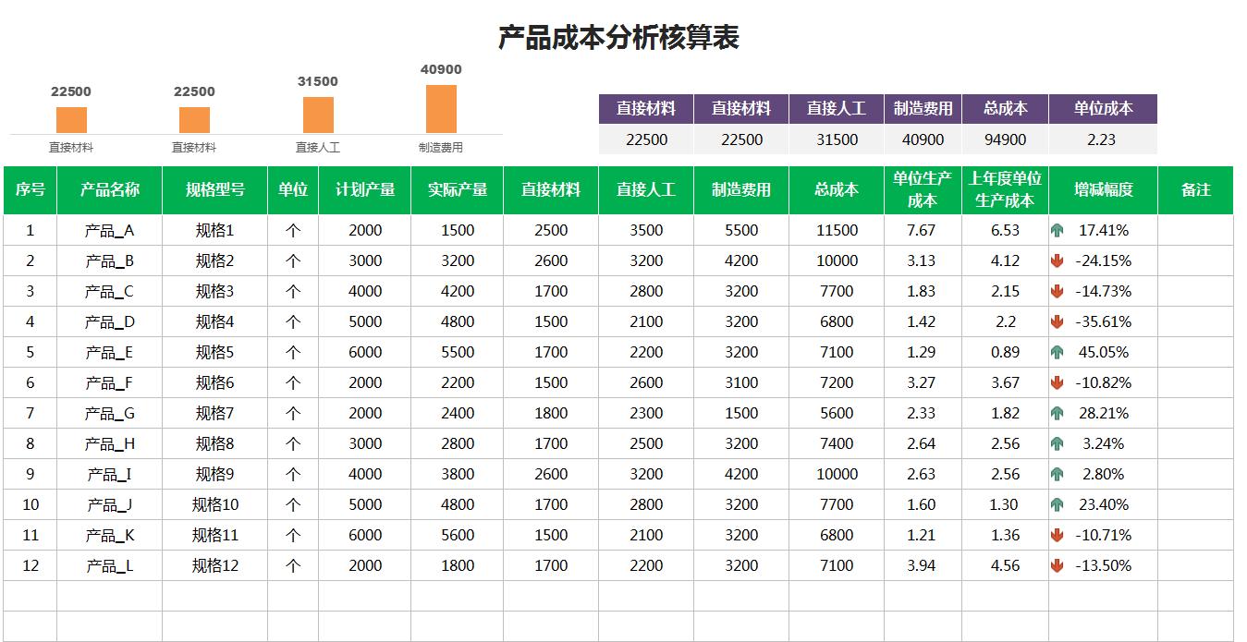The image size is (1247, 642).
Task: Click the 产品名称 column header
Action: (x=110, y=189)
